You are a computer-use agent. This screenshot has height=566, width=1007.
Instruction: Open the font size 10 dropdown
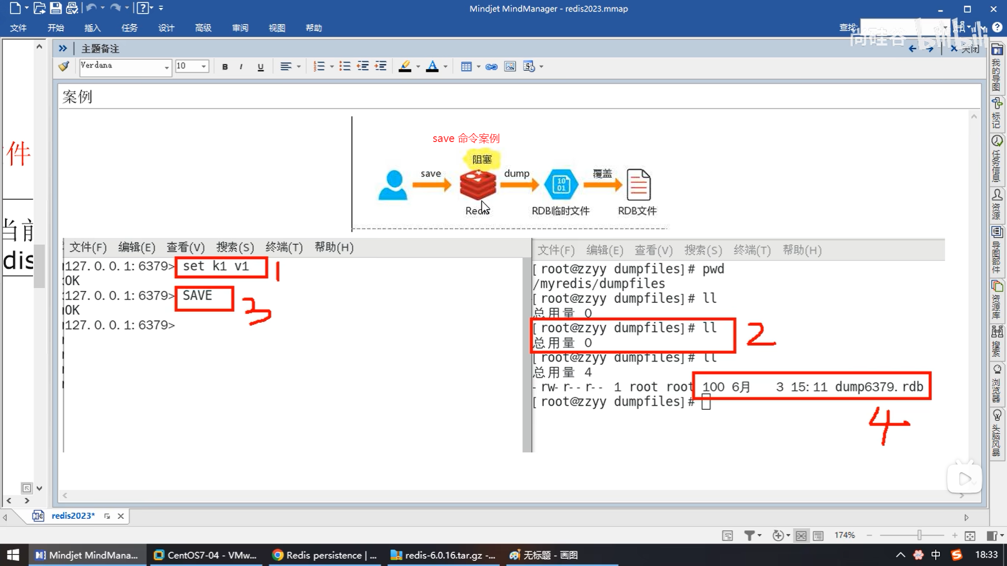click(203, 67)
